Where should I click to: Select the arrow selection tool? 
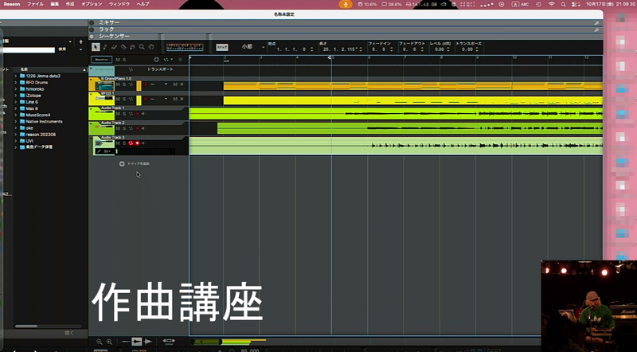[x=96, y=47]
